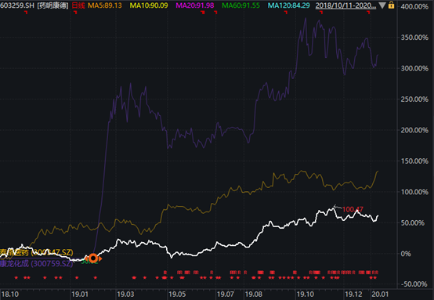Click the 19.10 date on time axis
434x300 pixels.
coord(306,295)
